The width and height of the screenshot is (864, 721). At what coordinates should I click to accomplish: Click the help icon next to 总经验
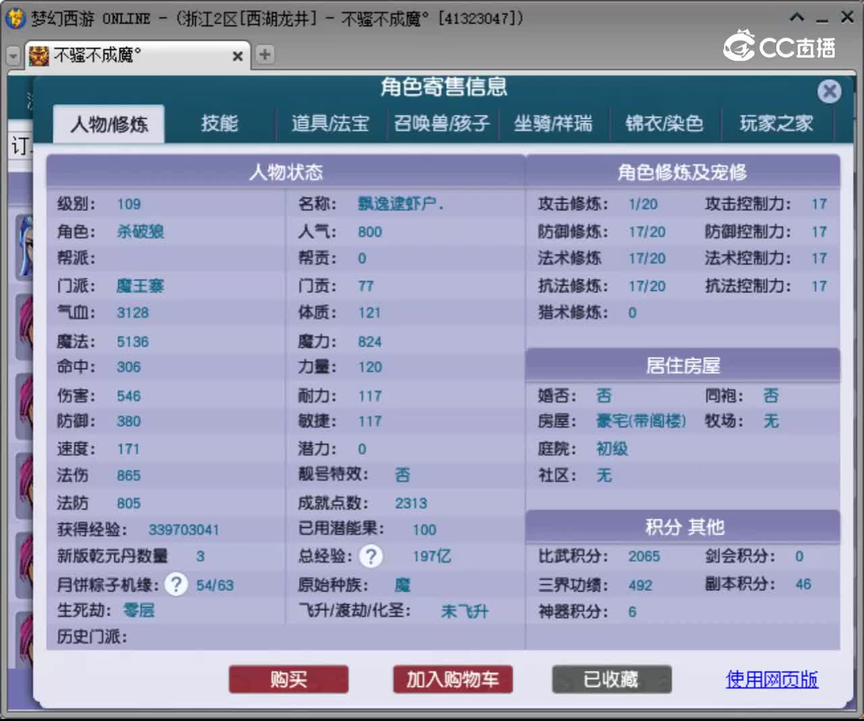coord(371,556)
